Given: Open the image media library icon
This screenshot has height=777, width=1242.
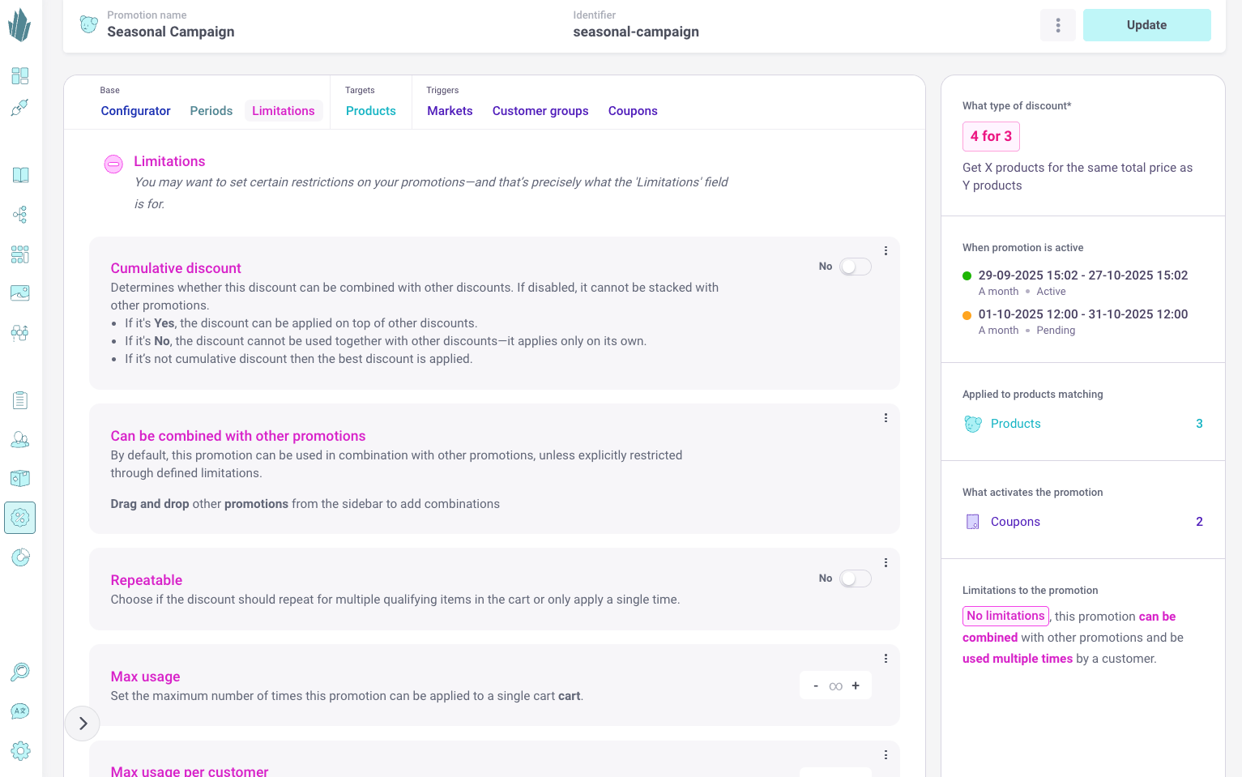Looking at the screenshot, I should pyautogui.click(x=20, y=293).
